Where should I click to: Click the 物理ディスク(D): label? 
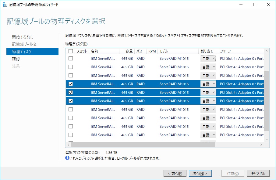[x=77, y=44]
